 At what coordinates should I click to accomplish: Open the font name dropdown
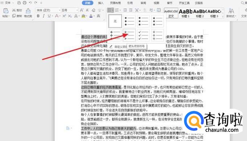click(60, 11)
